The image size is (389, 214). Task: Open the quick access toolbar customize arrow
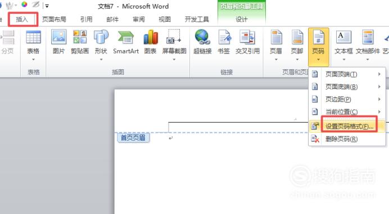tap(47, 6)
